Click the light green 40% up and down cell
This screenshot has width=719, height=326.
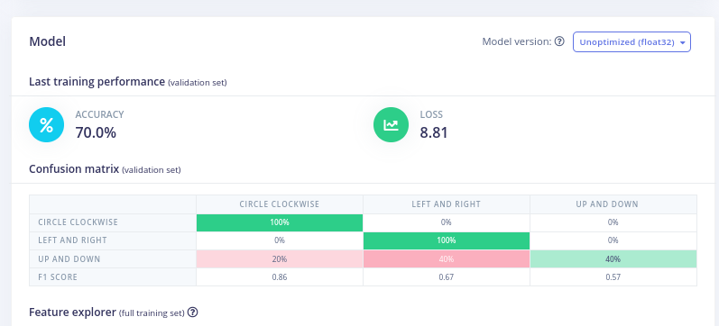pos(613,259)
